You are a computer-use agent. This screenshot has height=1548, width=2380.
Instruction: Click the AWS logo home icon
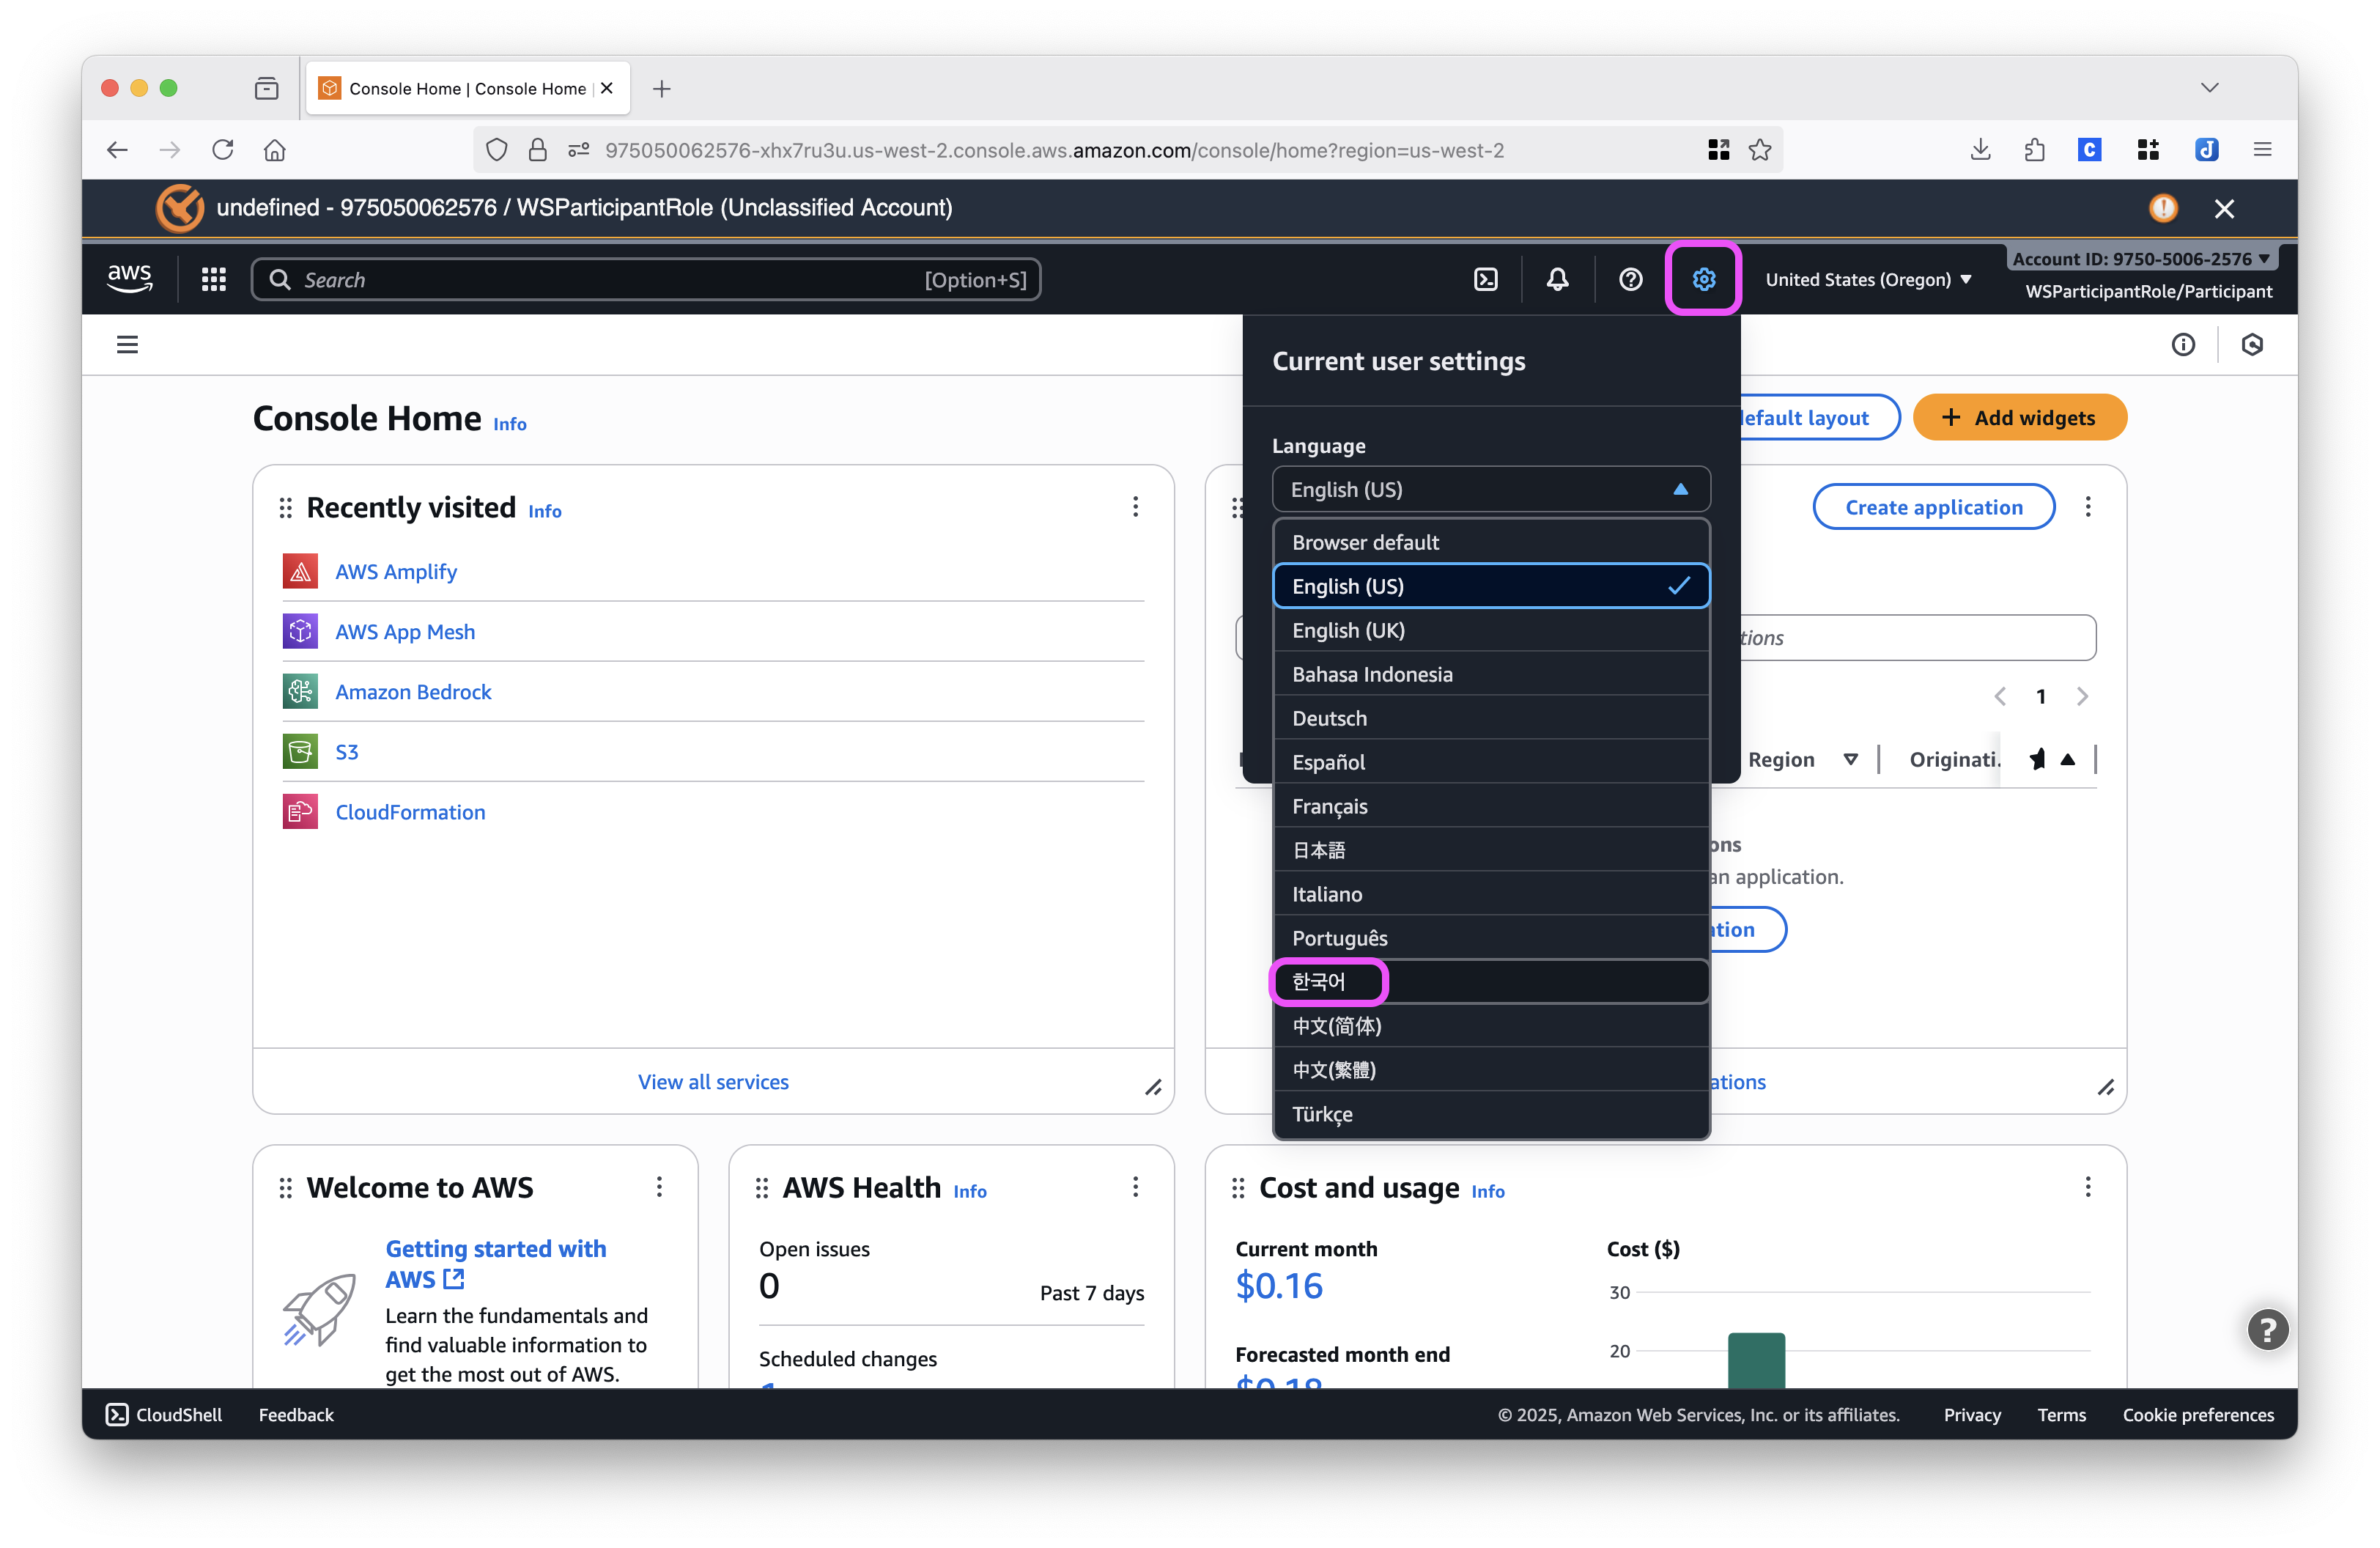tap(130, 279)
